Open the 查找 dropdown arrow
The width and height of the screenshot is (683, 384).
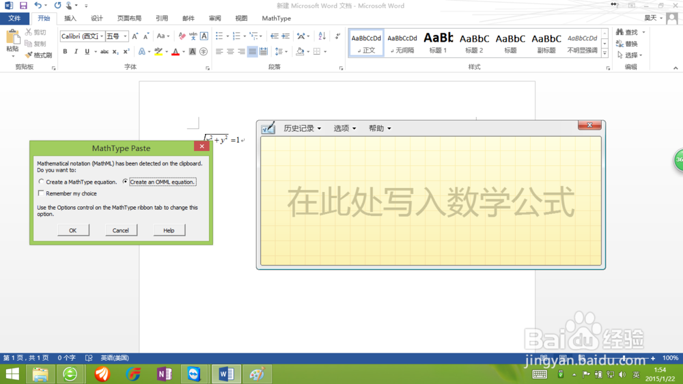click(643, 32)
